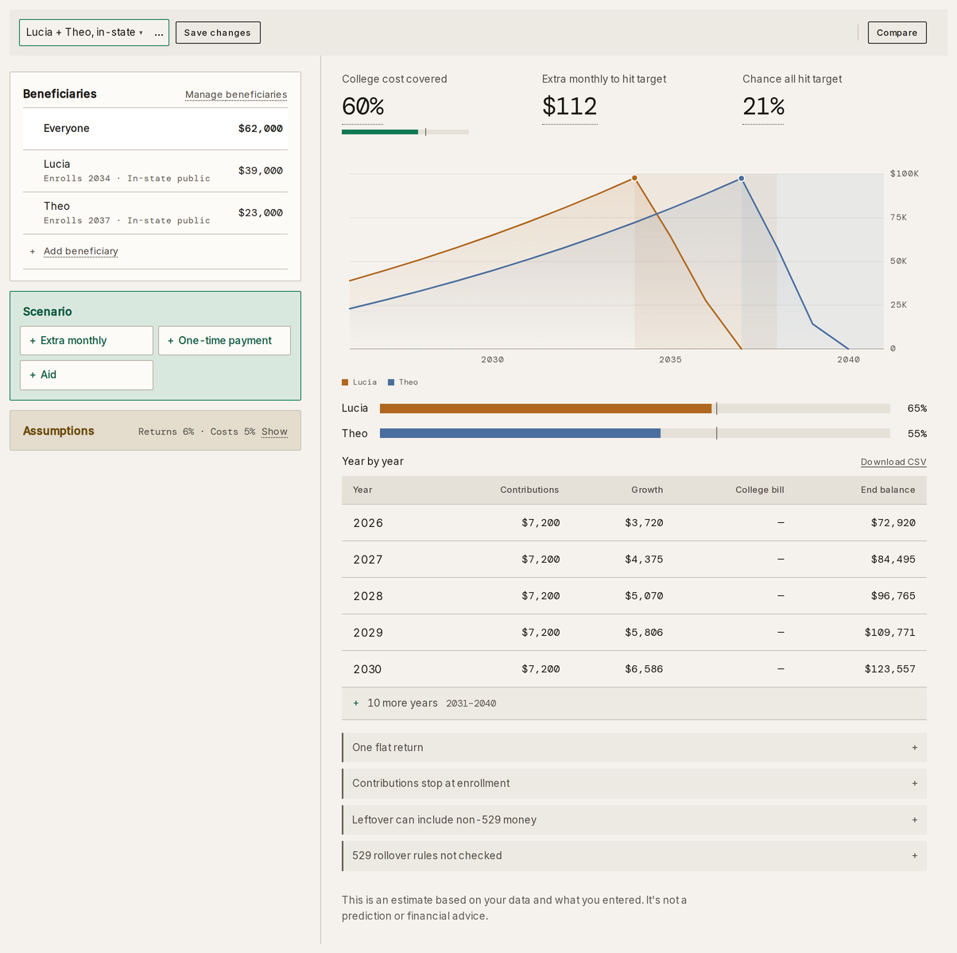Click the 60% College cost covered value
Screen dimensions: 957x953
tap(363, 107)
